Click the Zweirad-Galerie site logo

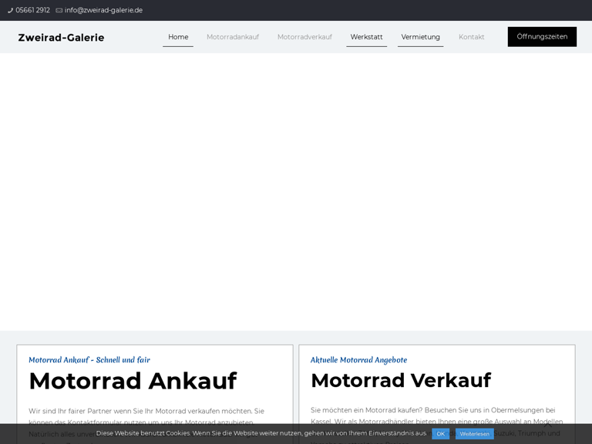coord(61,37)
